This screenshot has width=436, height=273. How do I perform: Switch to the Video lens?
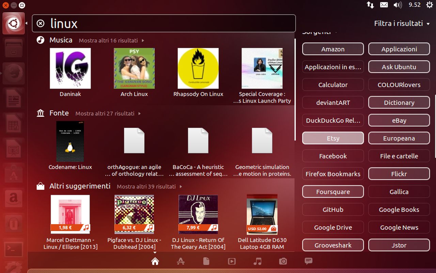point(232,261)
